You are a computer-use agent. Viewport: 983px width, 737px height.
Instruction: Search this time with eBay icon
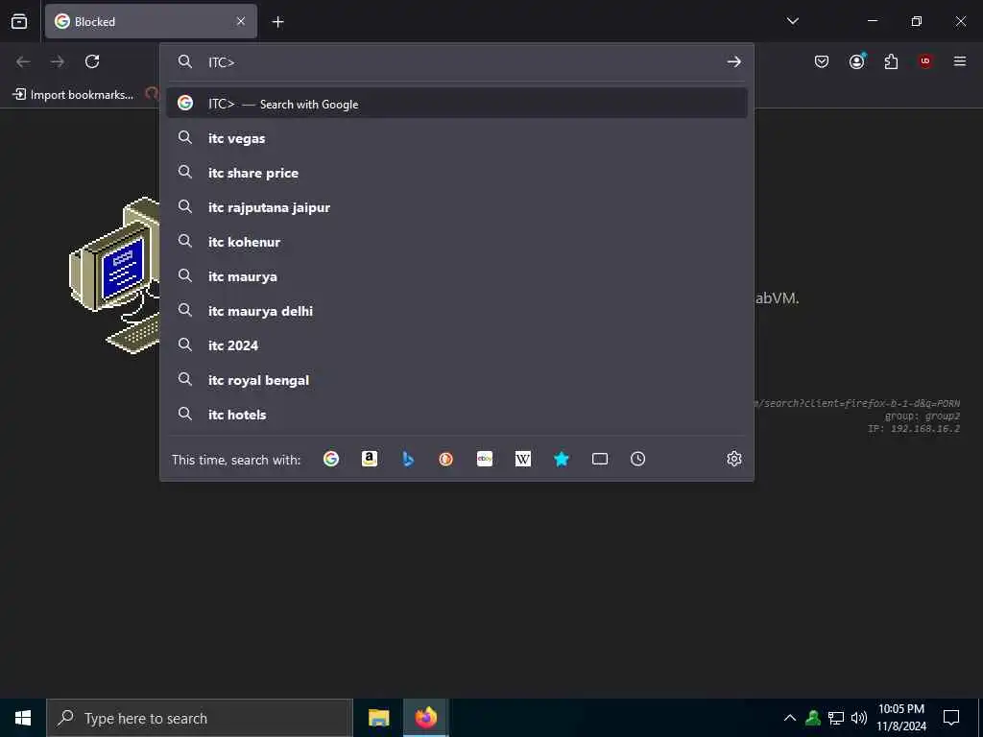485,460
